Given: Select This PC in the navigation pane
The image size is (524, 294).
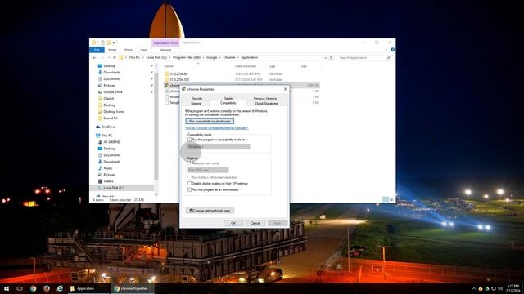Looking at the screenshot, I should [106, 136].
